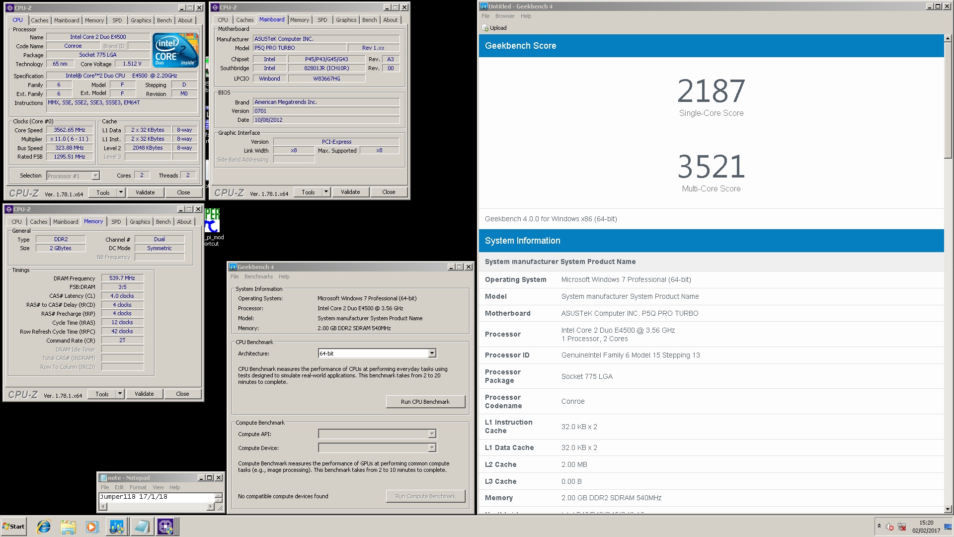
Task: Expand Tools arrow in CPU-Z Memory window
Action: tap(120, 394)
